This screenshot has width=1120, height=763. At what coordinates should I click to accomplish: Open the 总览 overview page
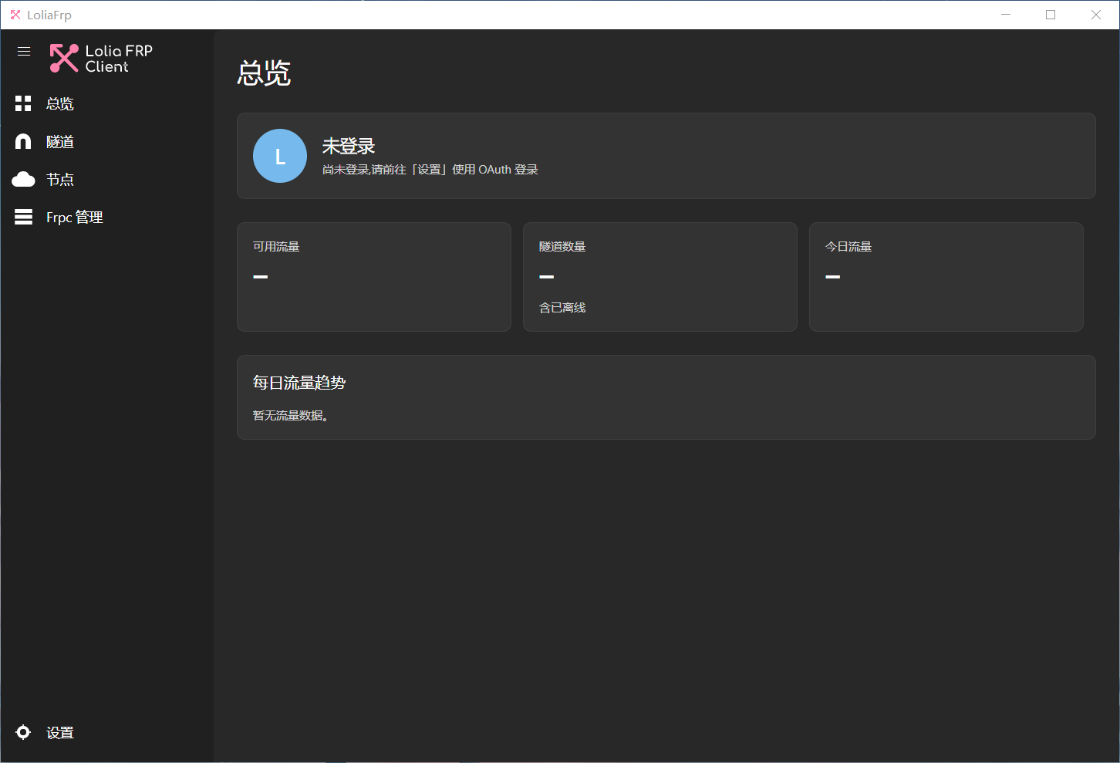click(x=106, y=103)
